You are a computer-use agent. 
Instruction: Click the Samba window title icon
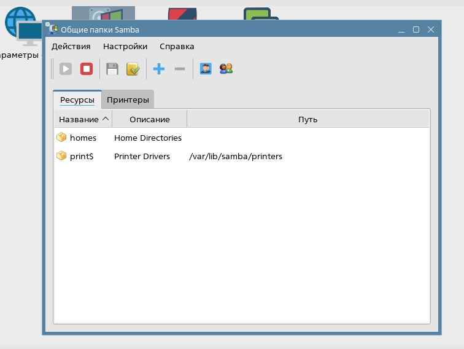[52, 28]
